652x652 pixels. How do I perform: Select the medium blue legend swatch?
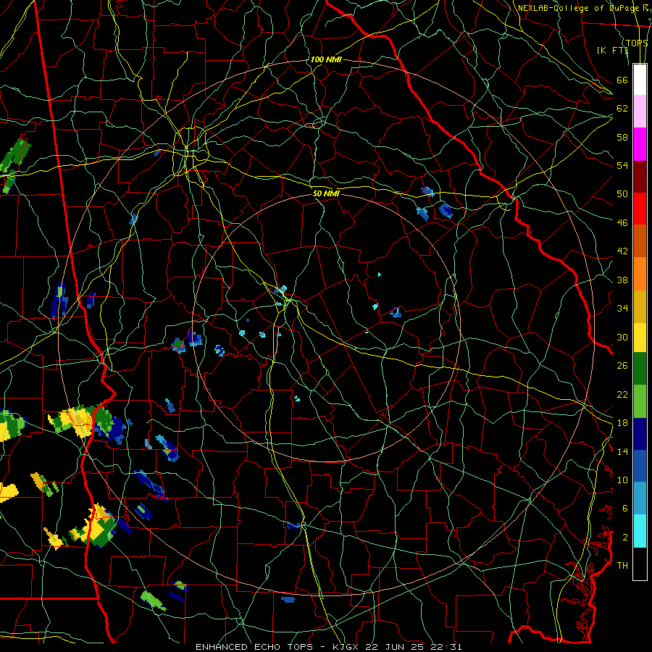click(x=640, y=466)
